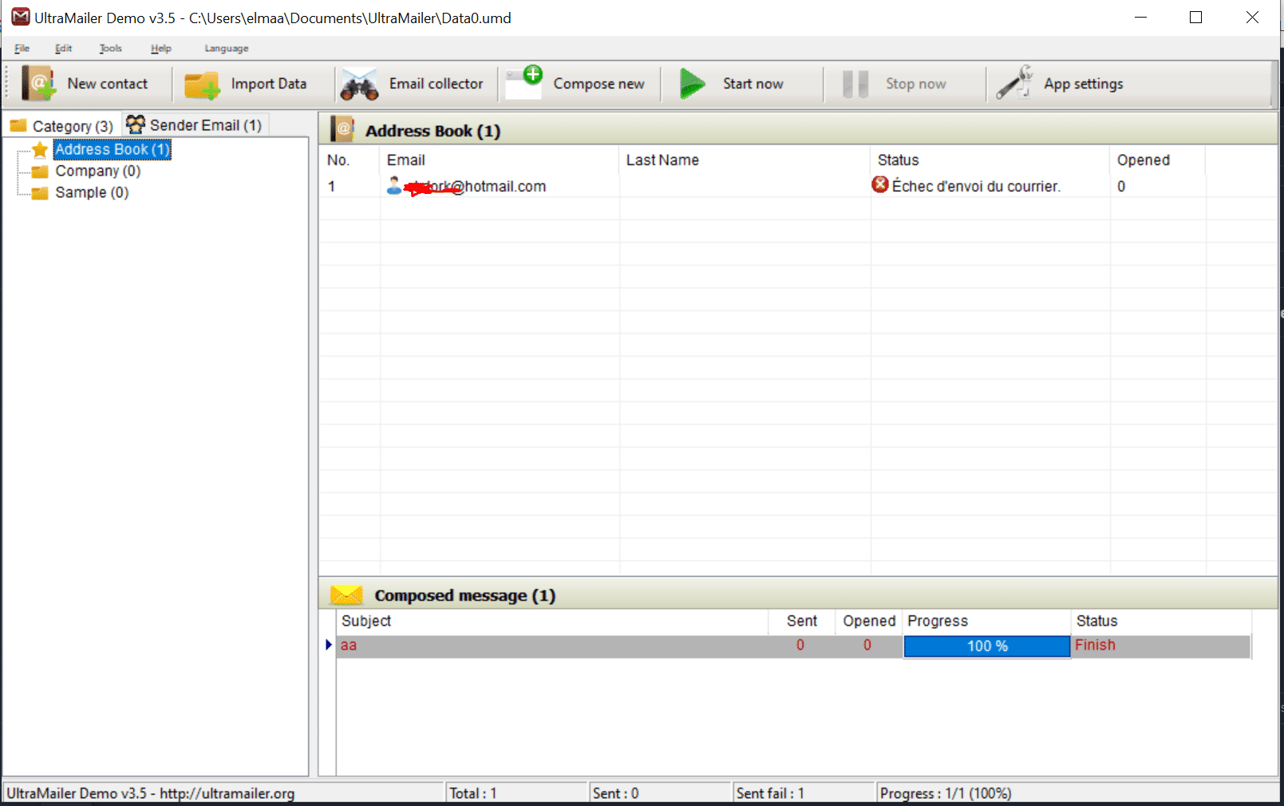Click the Company folder icon
Viewport: 1284px width, 806px height.
pos(40,172)
